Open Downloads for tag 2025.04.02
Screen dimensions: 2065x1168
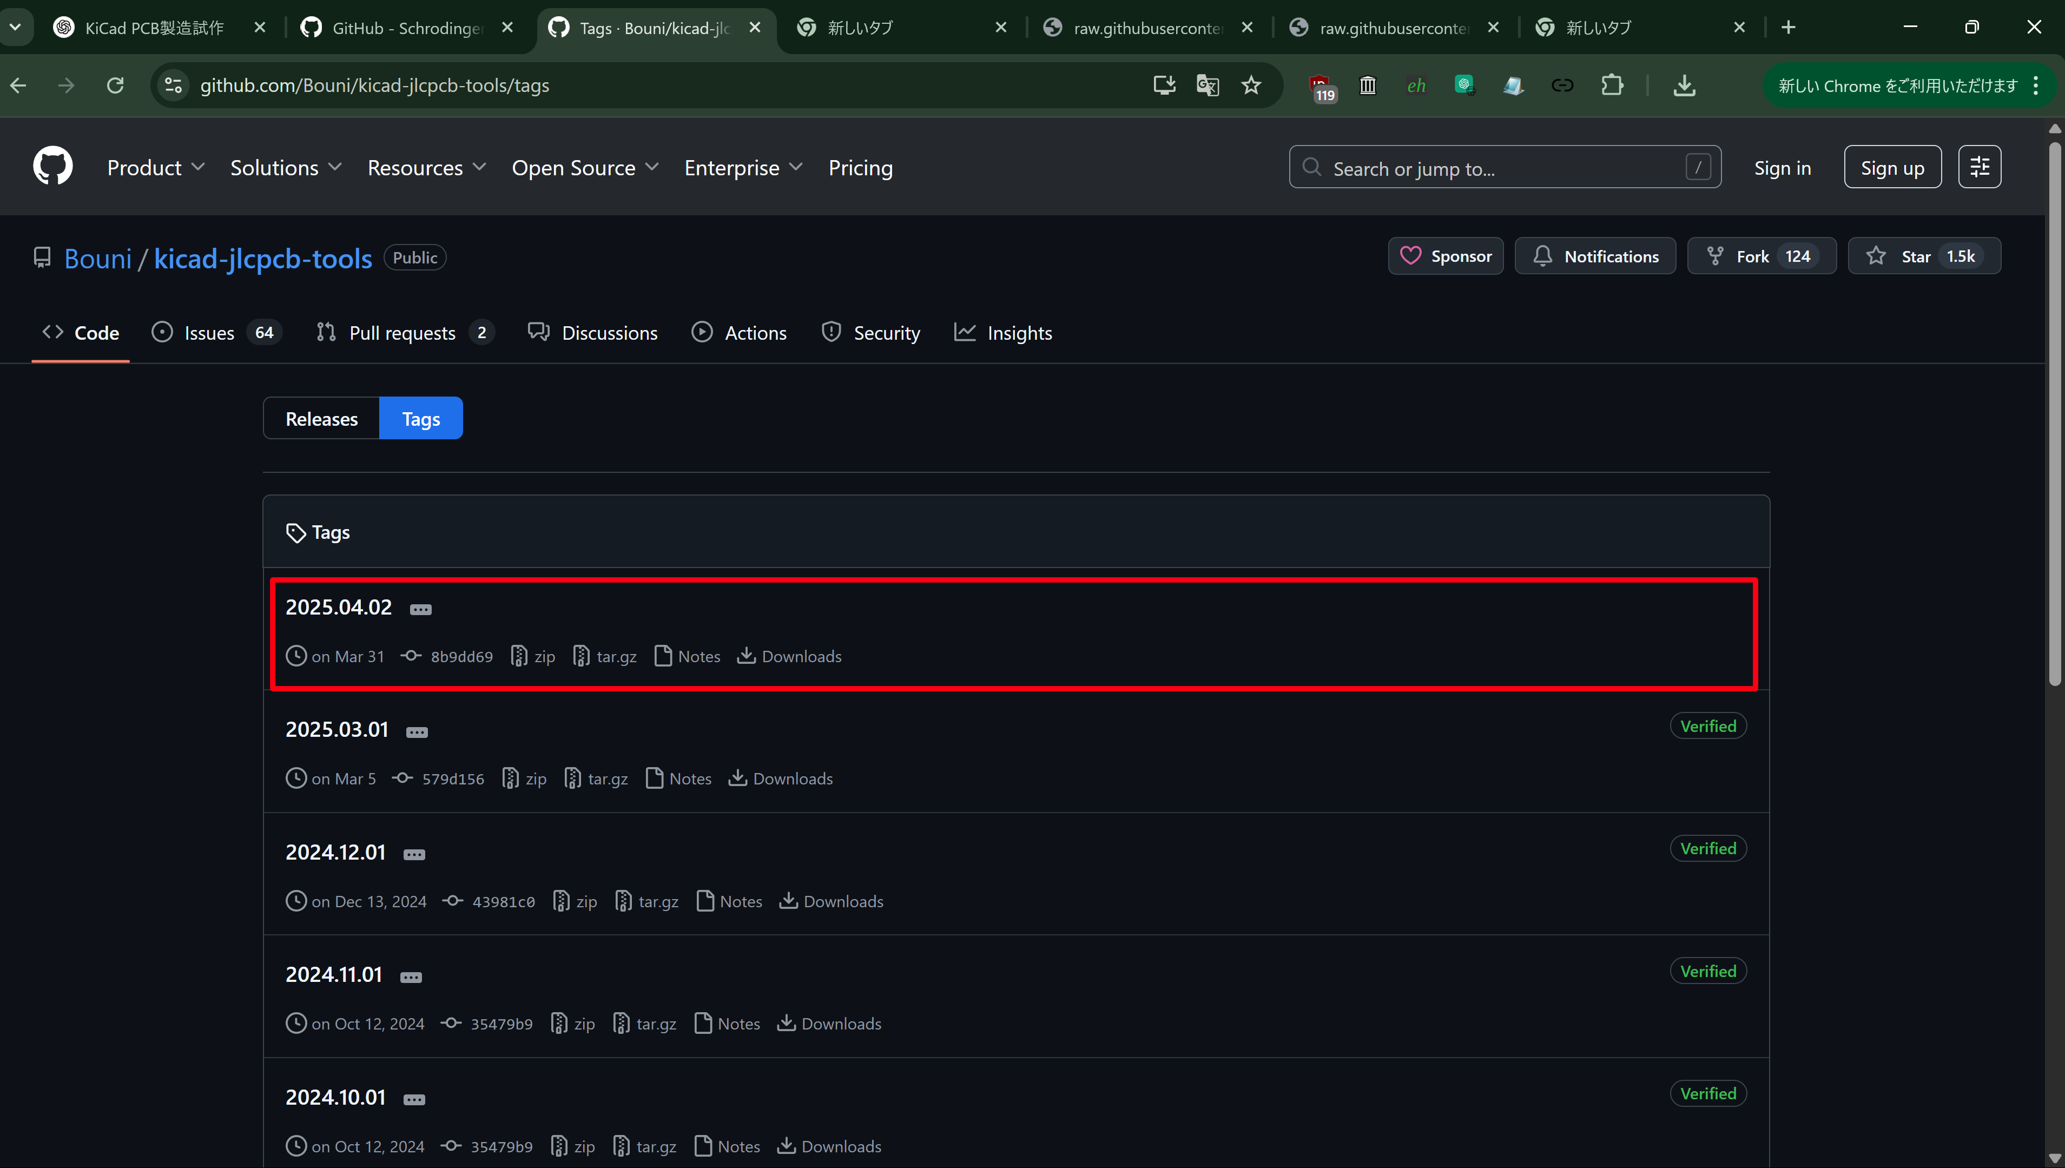pyautogui.click(x=789, y=656)
